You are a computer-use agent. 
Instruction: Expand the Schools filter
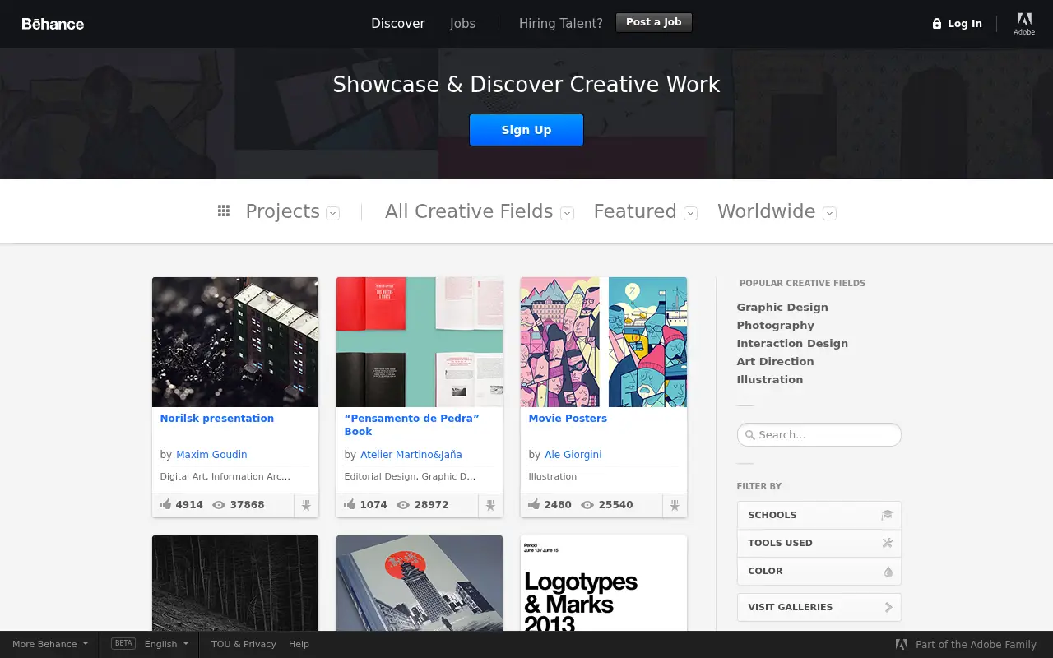[x=819, y=515]
